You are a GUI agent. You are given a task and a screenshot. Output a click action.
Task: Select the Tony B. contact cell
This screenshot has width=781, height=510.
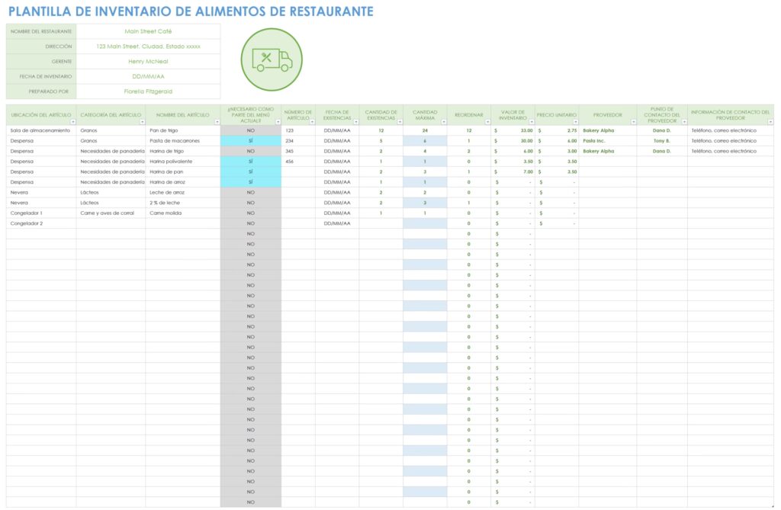[661, 141]
